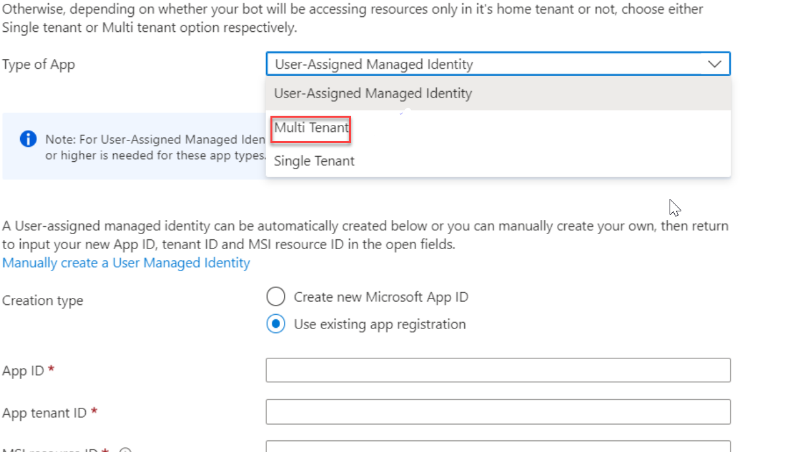Focus the empty App ID text box
This screenshot has width=810, height=452.
pyautogui.click(x=497, y=370)
